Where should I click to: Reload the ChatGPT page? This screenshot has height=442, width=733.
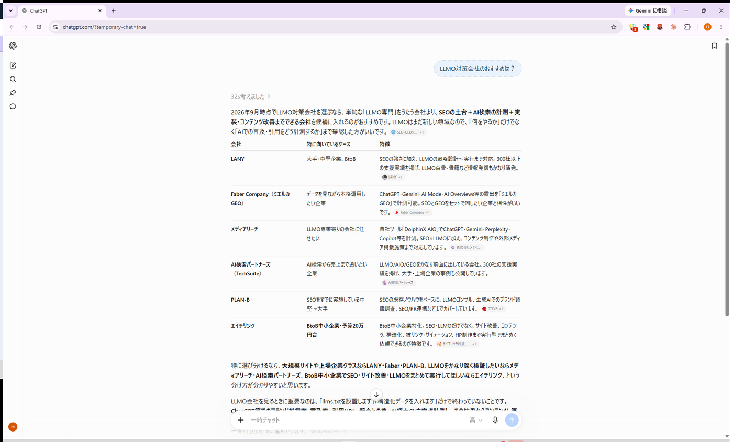39,27
